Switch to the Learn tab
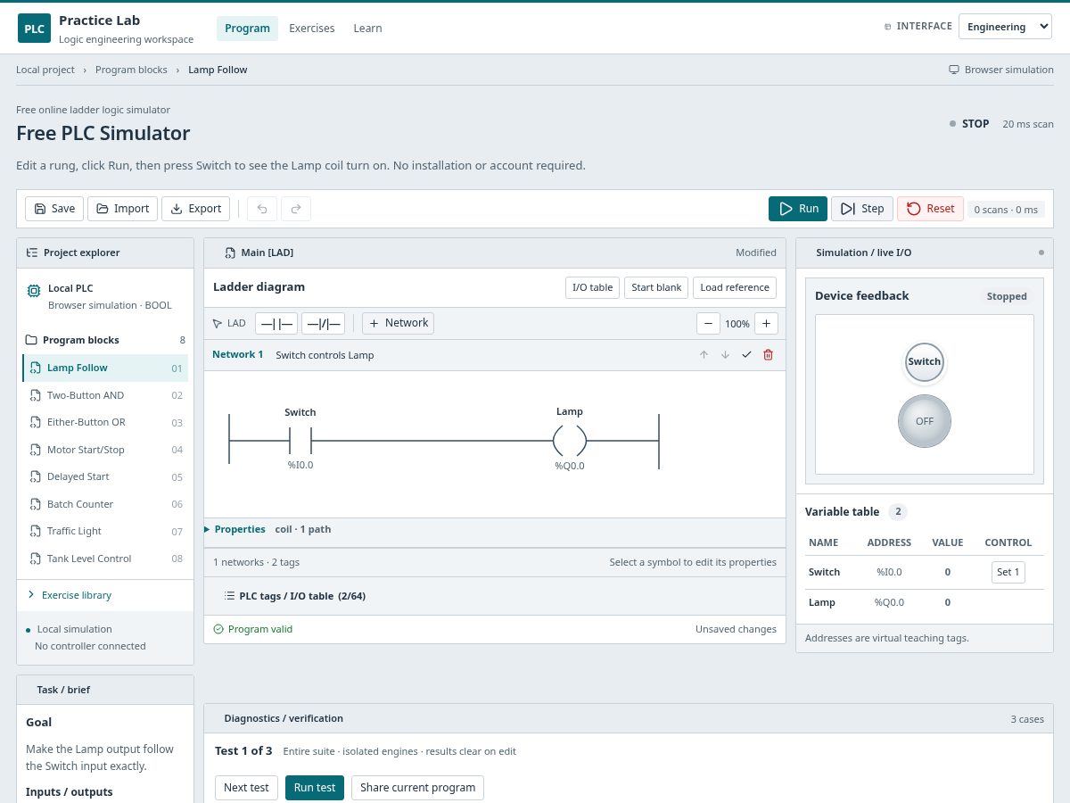Screen dimensions: 1070x803 367,29
